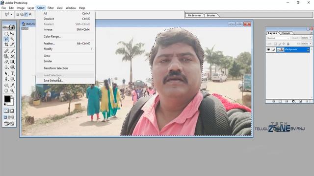Image resolution: width=314 pixels, height=176 pixels.
Task: Open the Window menu
Action: 71,8
